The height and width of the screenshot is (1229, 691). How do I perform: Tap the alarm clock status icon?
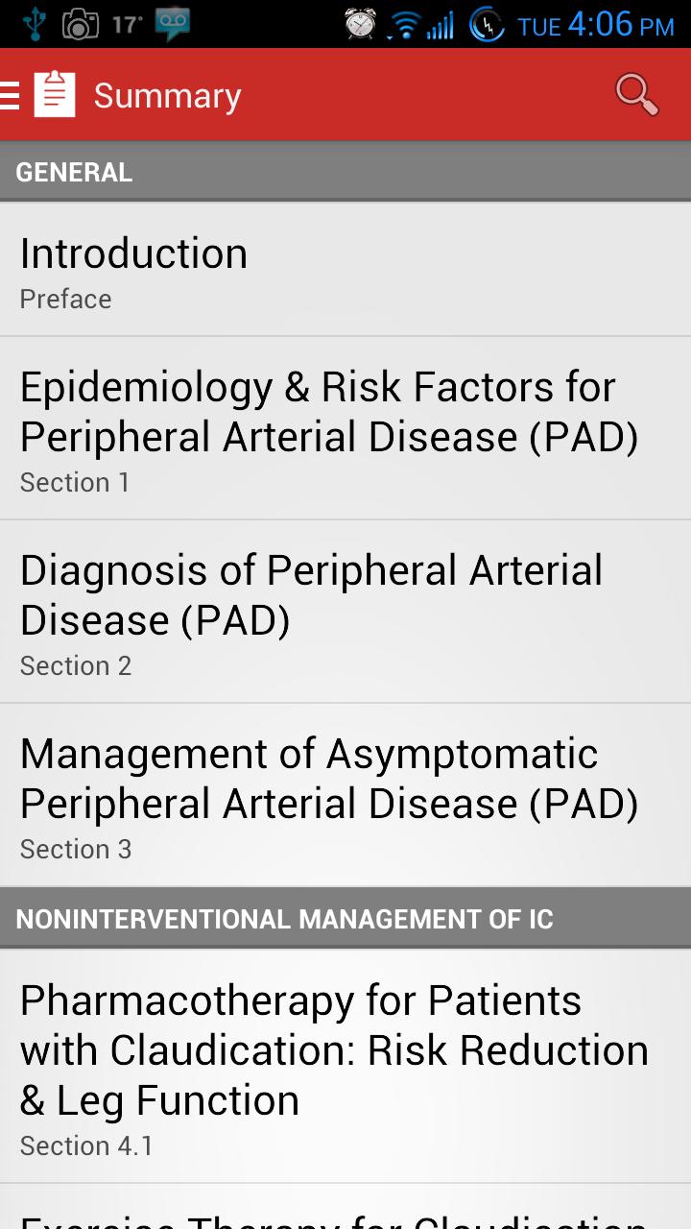pyautogui.click(x=361, y=24)
